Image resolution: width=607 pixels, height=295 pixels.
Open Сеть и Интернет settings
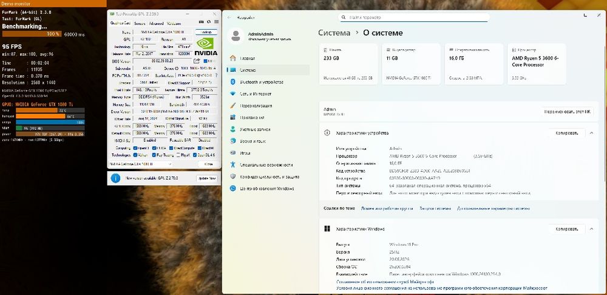pyautogui.click(x=268, y=93)
